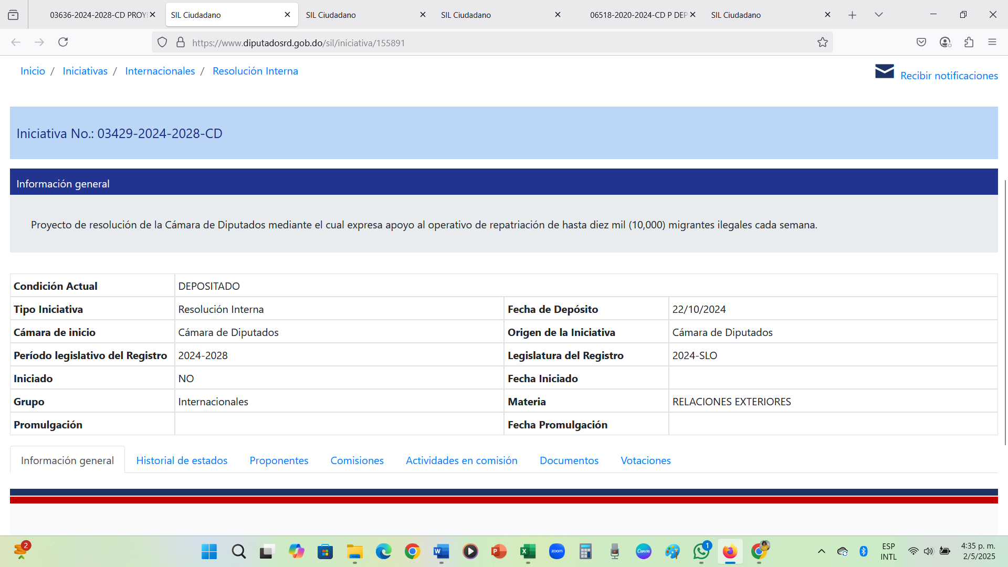Open Microsoft Store from the taskbar
Image resolution: width=1008 pixels, height=567 pixels.
click(325, 551)
